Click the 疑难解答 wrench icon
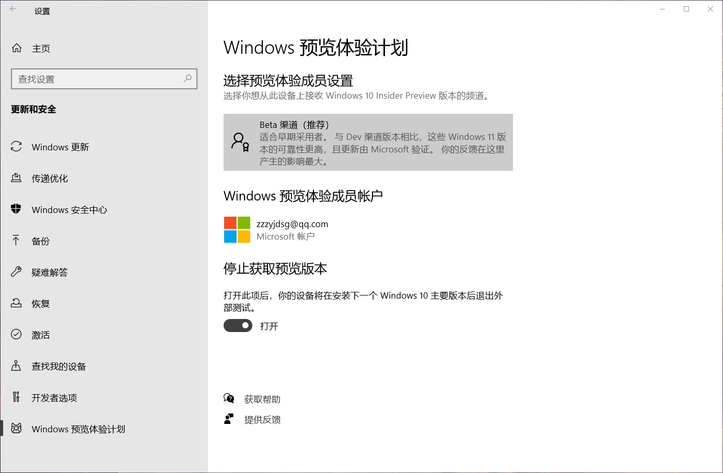723x473 pixels. [x=16, y=271]
